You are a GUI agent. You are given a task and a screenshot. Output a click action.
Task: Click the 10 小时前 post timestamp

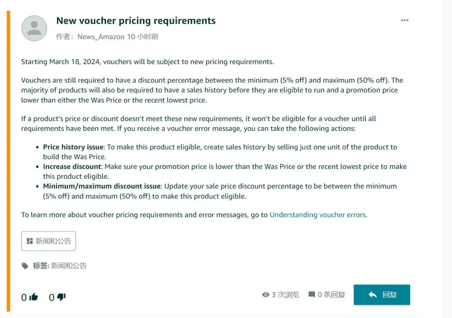(143, 37)
